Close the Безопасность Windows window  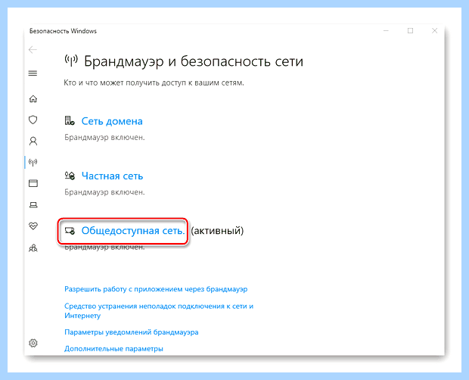435,31
